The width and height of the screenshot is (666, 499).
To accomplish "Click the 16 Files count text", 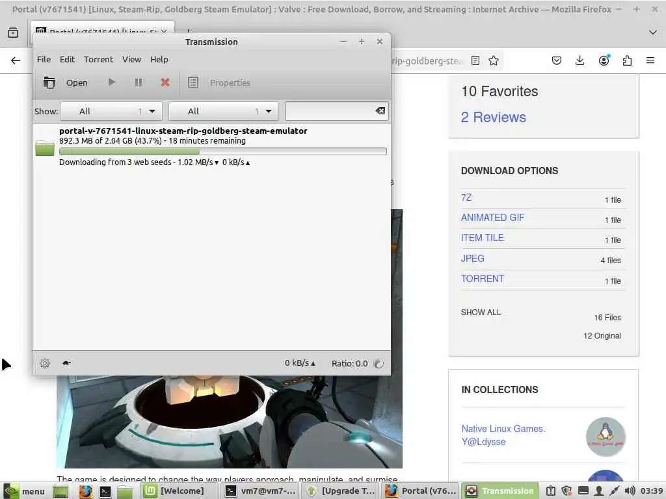I will (x=607, y=317).
